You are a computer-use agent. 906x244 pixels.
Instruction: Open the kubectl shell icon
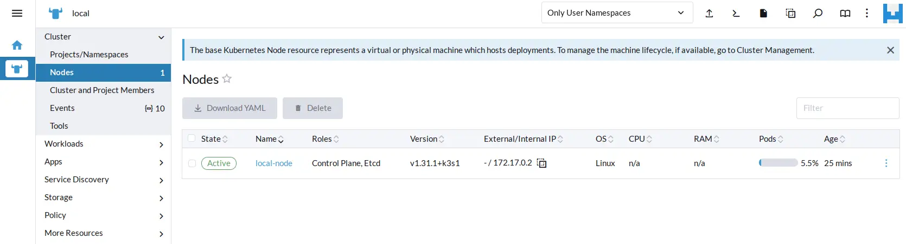[736, 14]
